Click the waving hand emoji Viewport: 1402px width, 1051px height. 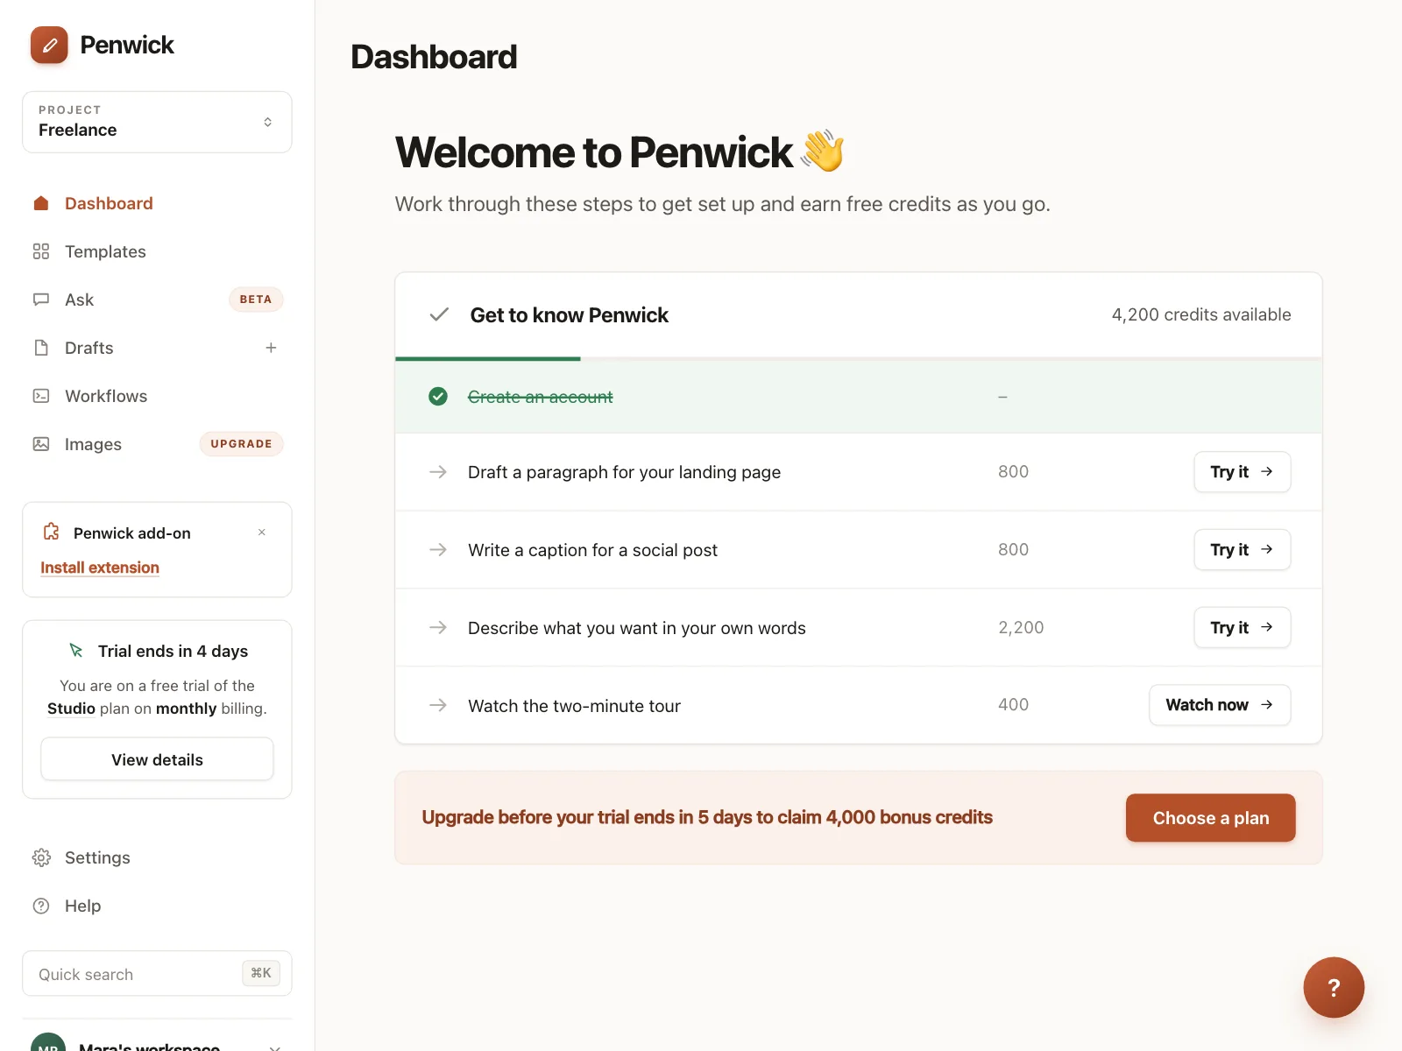pyautogui.click(x=823, y=151)
